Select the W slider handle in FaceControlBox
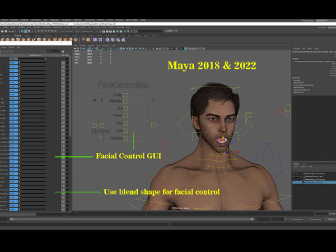Screen dimensions: 336x252 (94, 125)
